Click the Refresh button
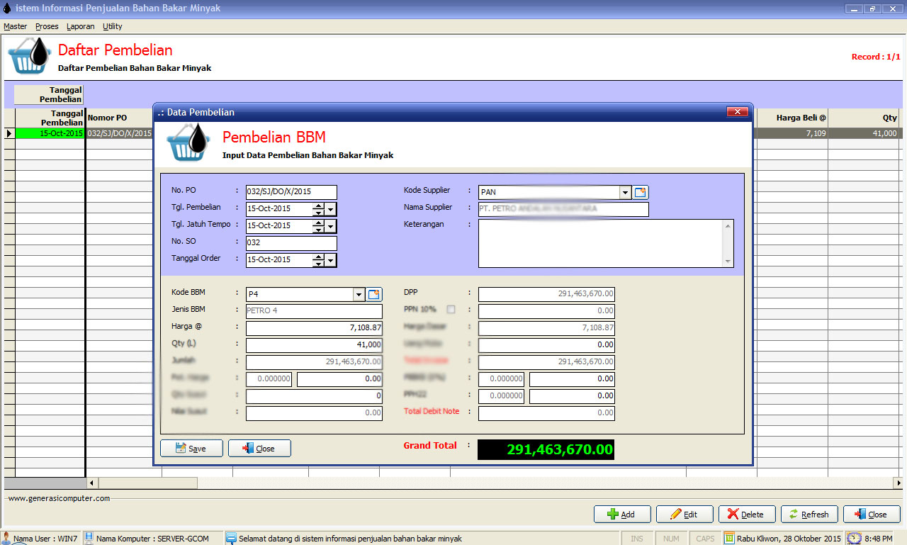Viewport: 907px width, 545px height. (809, 515)
